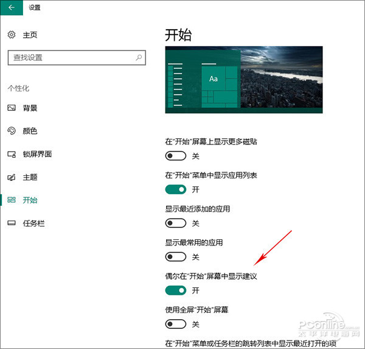Viewport: 365px width, 349px height.
Task: Toggle 在"开始"屏幕上显示更多磁贴 switch
Action: click(176, 156)
